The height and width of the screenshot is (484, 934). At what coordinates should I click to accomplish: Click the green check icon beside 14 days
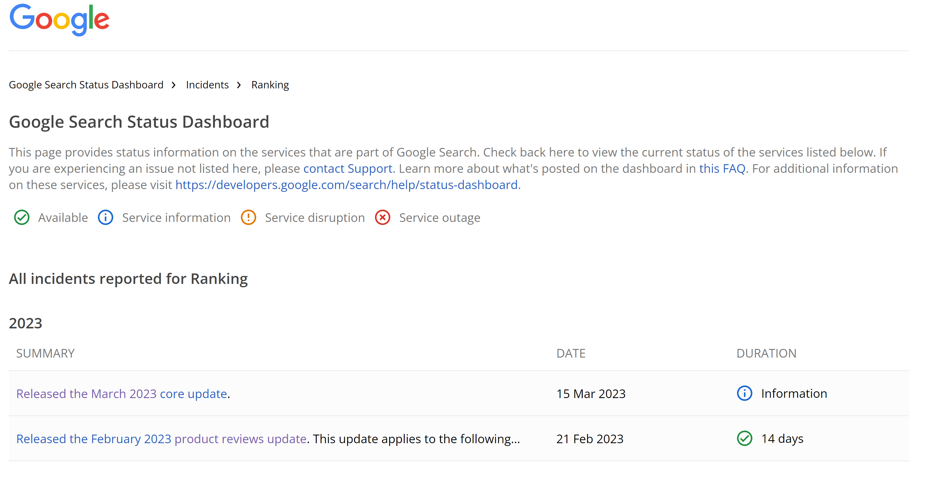(x=744, y=439)
